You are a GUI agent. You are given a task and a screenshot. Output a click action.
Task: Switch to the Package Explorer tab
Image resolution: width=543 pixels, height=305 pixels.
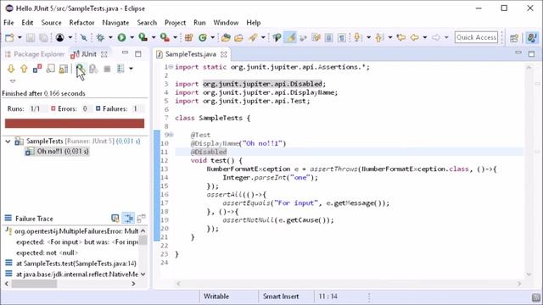pyautogui.click(x=35, y=54)
